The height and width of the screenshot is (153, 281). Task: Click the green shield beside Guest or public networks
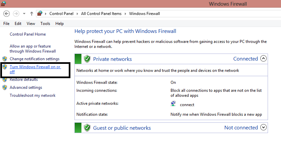click(87, 128)
